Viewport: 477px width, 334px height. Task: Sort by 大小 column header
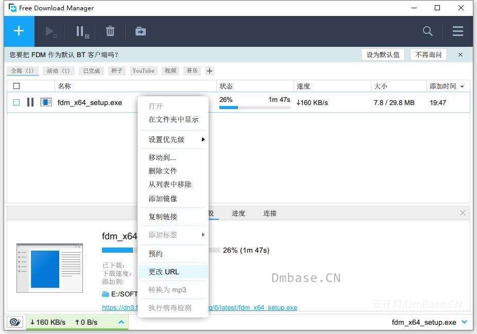399,86
